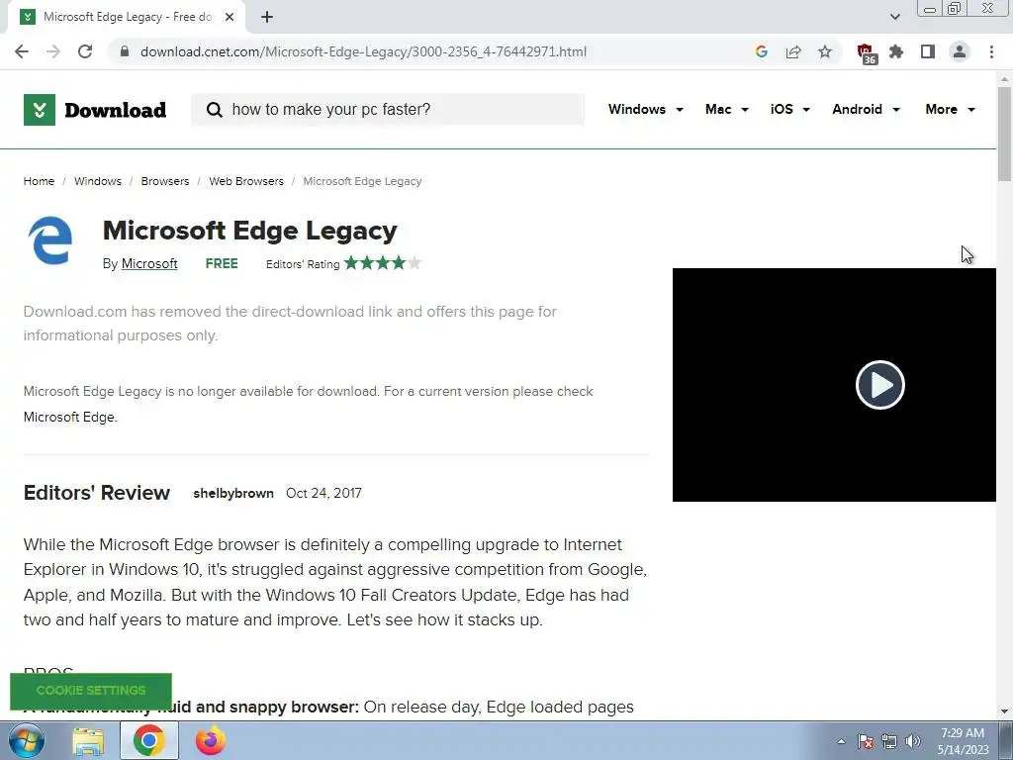The height and width of the screenshot is (760, 1013).
Task: Toggle the browser side panel icon
Action: pos(928,51)
